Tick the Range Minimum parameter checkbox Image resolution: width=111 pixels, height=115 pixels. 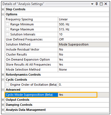(x=8, y=24)
